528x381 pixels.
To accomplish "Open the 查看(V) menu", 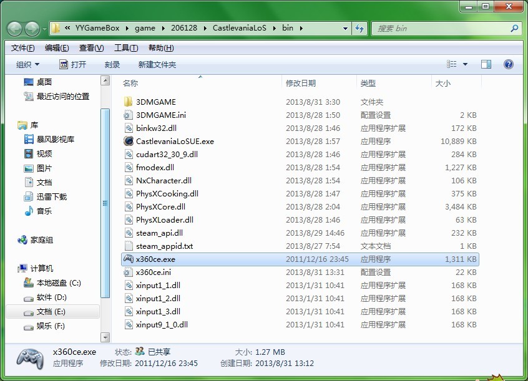I will click(x=91, y=48).
